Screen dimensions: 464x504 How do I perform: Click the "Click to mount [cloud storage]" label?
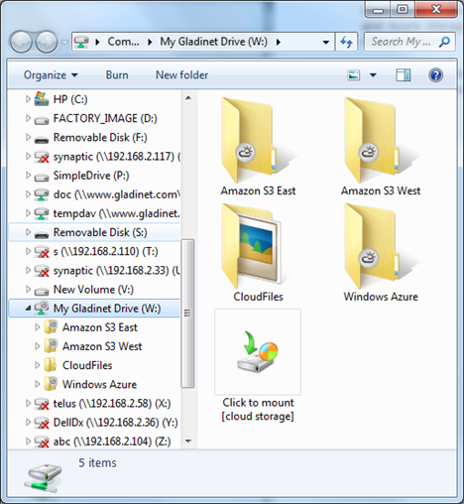tap(258, 410)
